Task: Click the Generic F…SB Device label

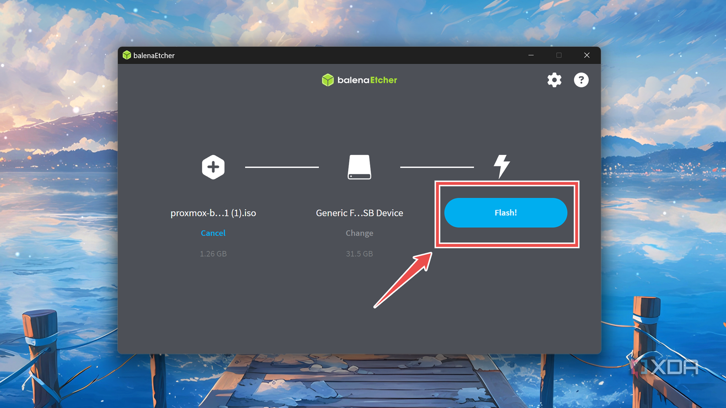Action: coord(359,213)
